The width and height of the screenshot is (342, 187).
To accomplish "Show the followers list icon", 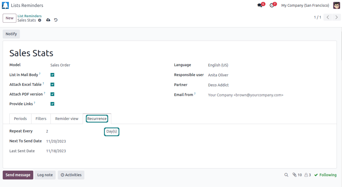I will (x=307, y=175).
